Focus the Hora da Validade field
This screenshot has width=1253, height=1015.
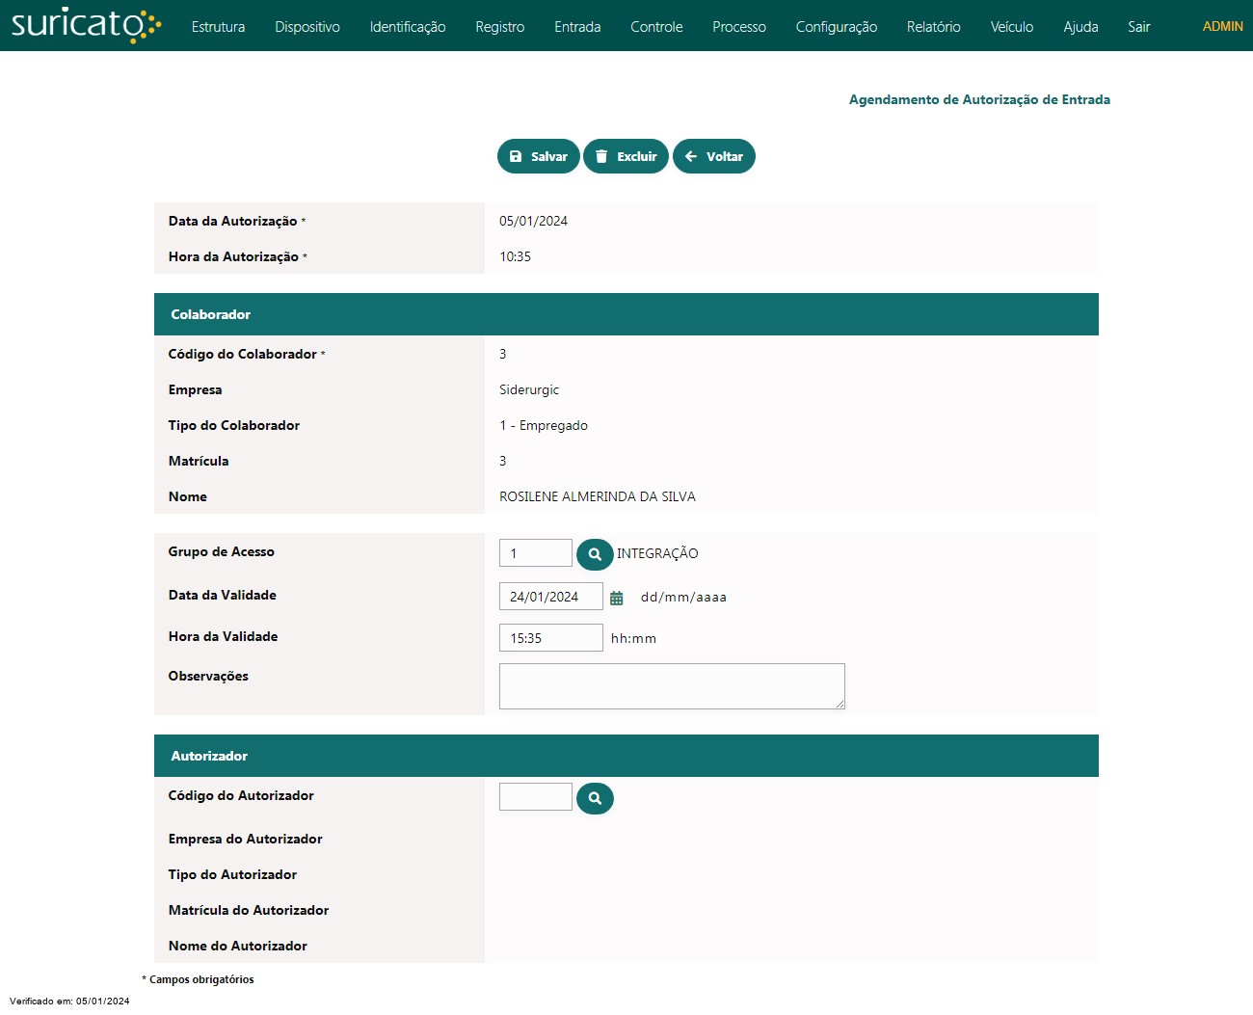click(550, 638)
